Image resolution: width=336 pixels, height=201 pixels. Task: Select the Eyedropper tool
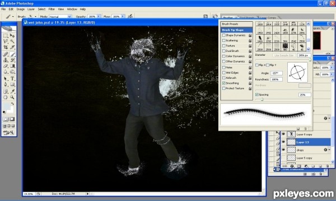(12, 92)
